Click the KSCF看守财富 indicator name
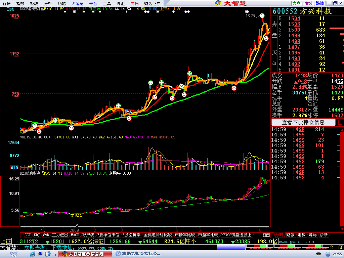 [32, 9]
